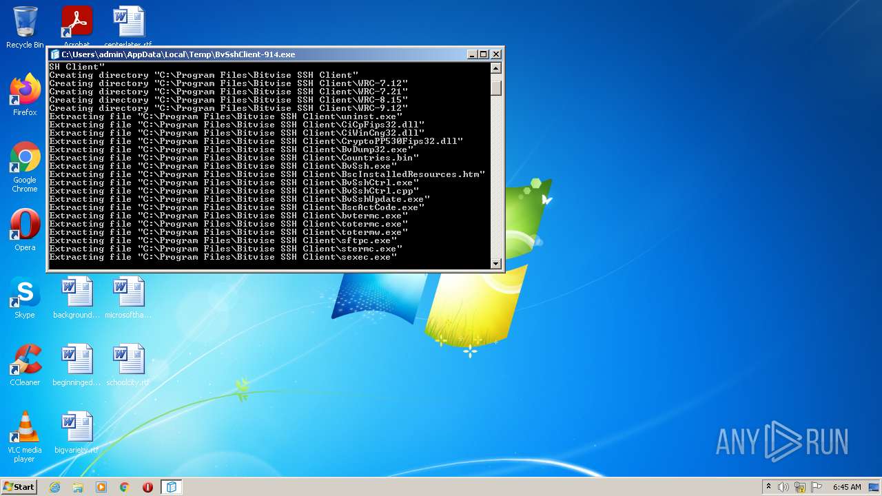882x496 pixels.
Task: Click the Start button on the taskbar
Action: coord(19,487)
